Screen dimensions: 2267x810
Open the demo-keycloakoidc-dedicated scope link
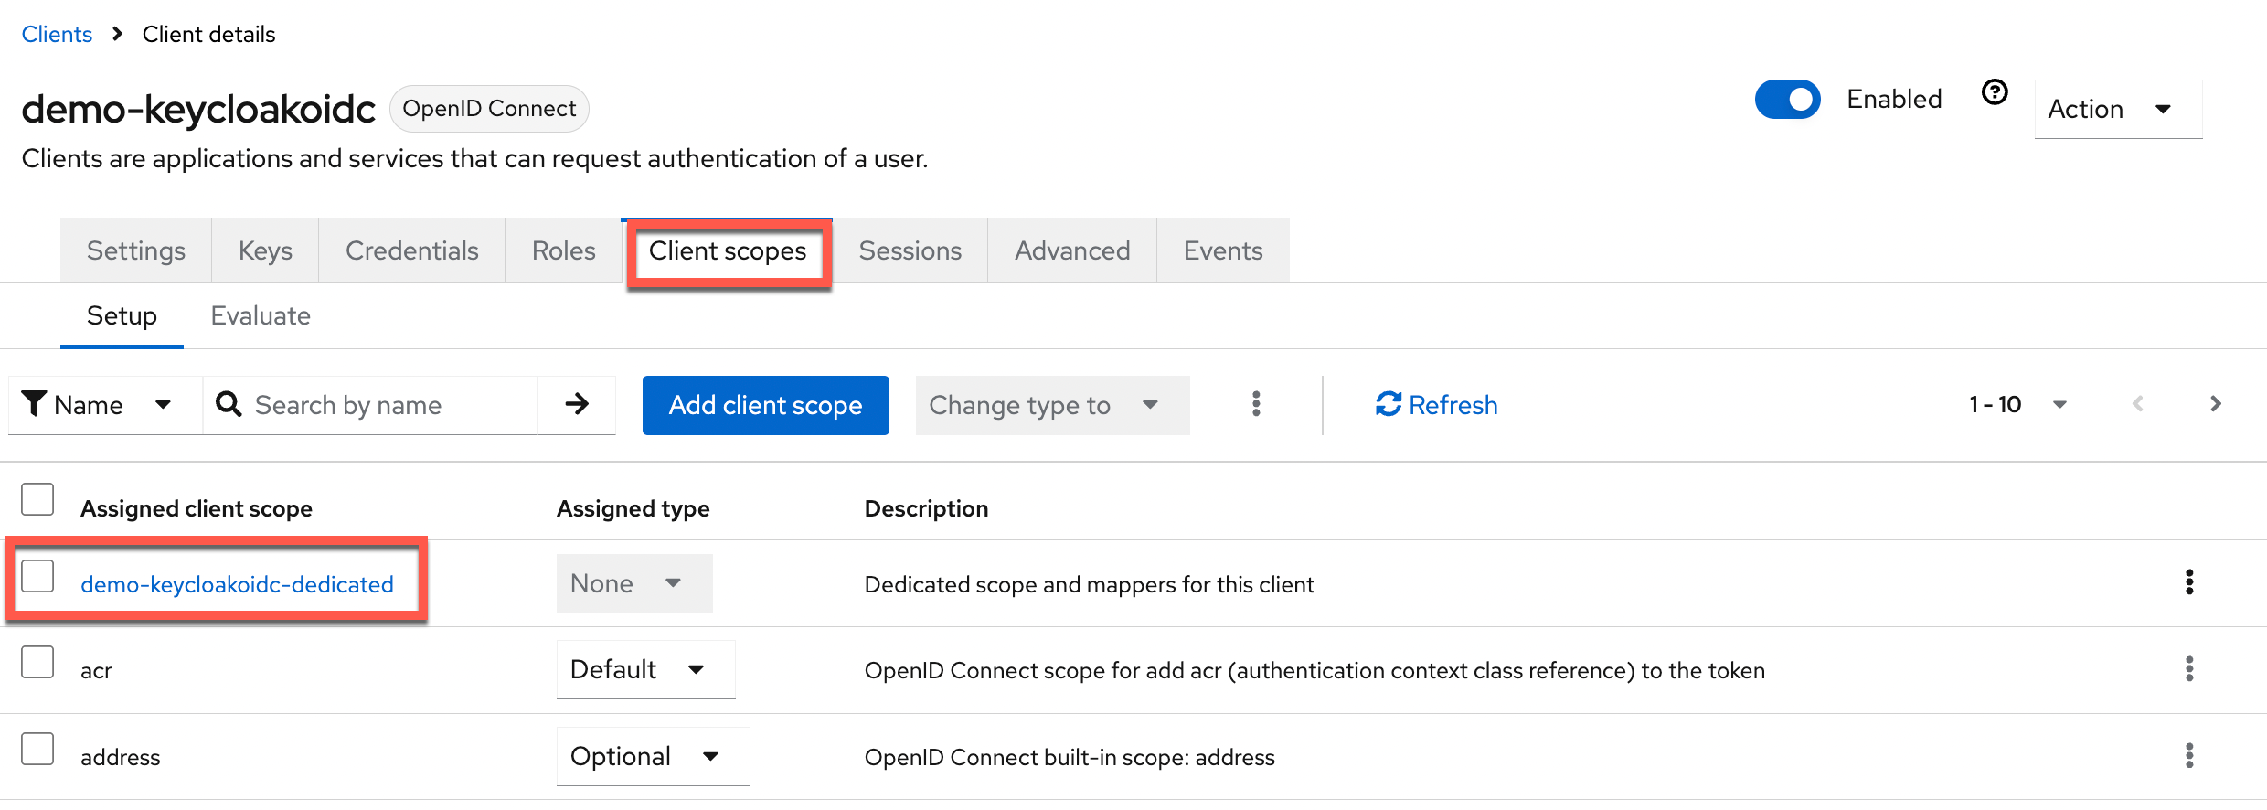pyautogui.click(x=237, y=584)
